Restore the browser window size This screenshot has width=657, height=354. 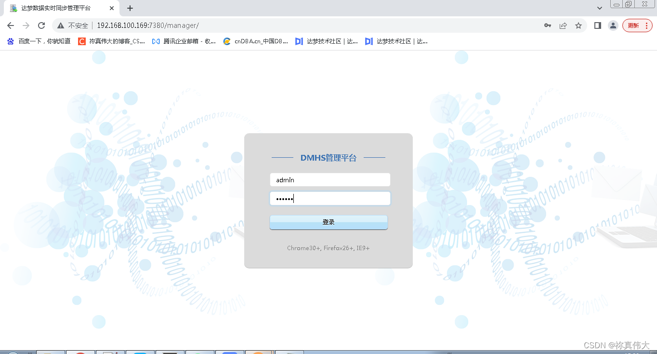628,4
